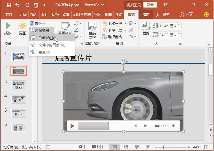Switch to the 插入 tab

coord(34,14)
